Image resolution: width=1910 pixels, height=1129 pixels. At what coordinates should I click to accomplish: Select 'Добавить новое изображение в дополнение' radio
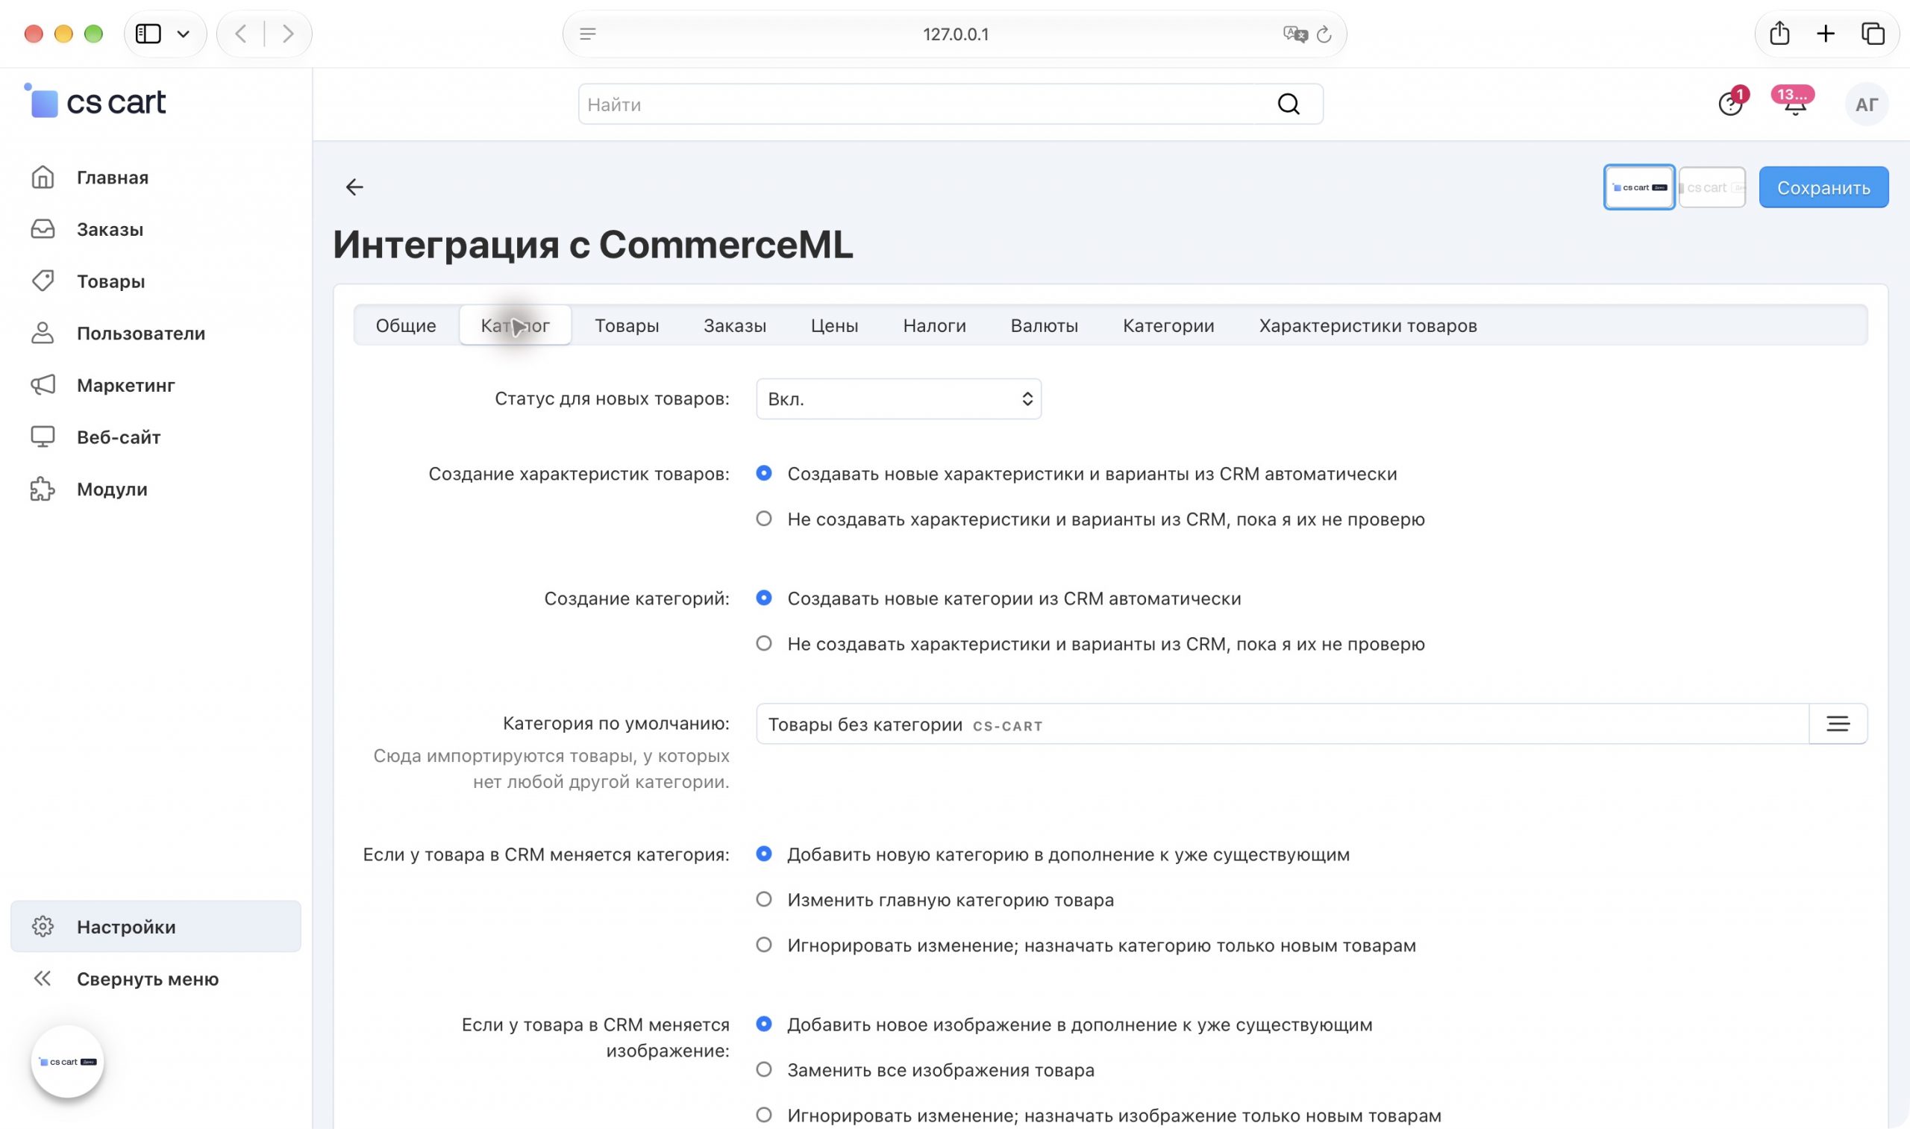click(x=764, y=1024)
